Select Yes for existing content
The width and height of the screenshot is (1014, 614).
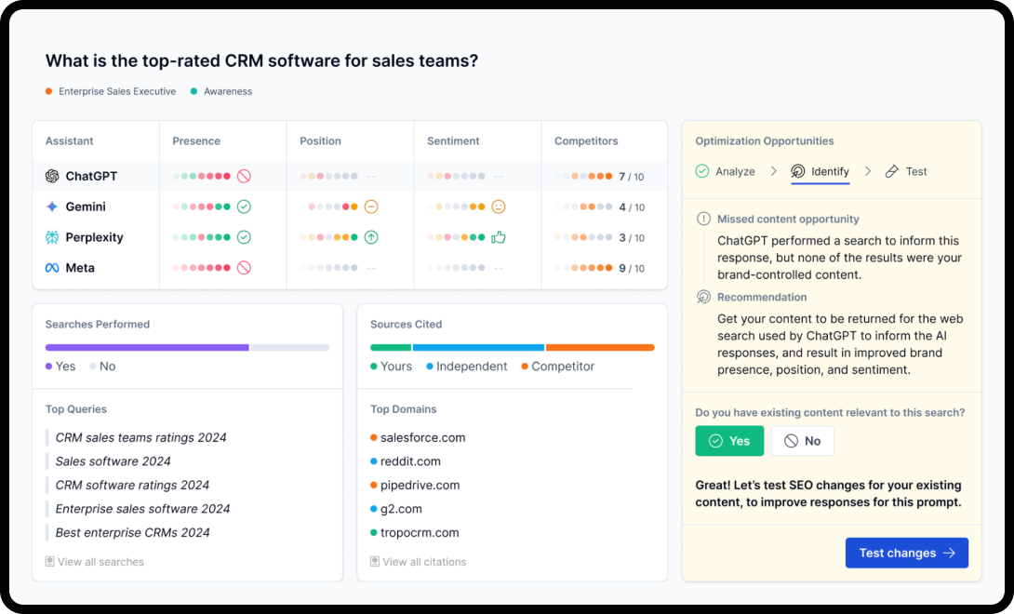729,441
